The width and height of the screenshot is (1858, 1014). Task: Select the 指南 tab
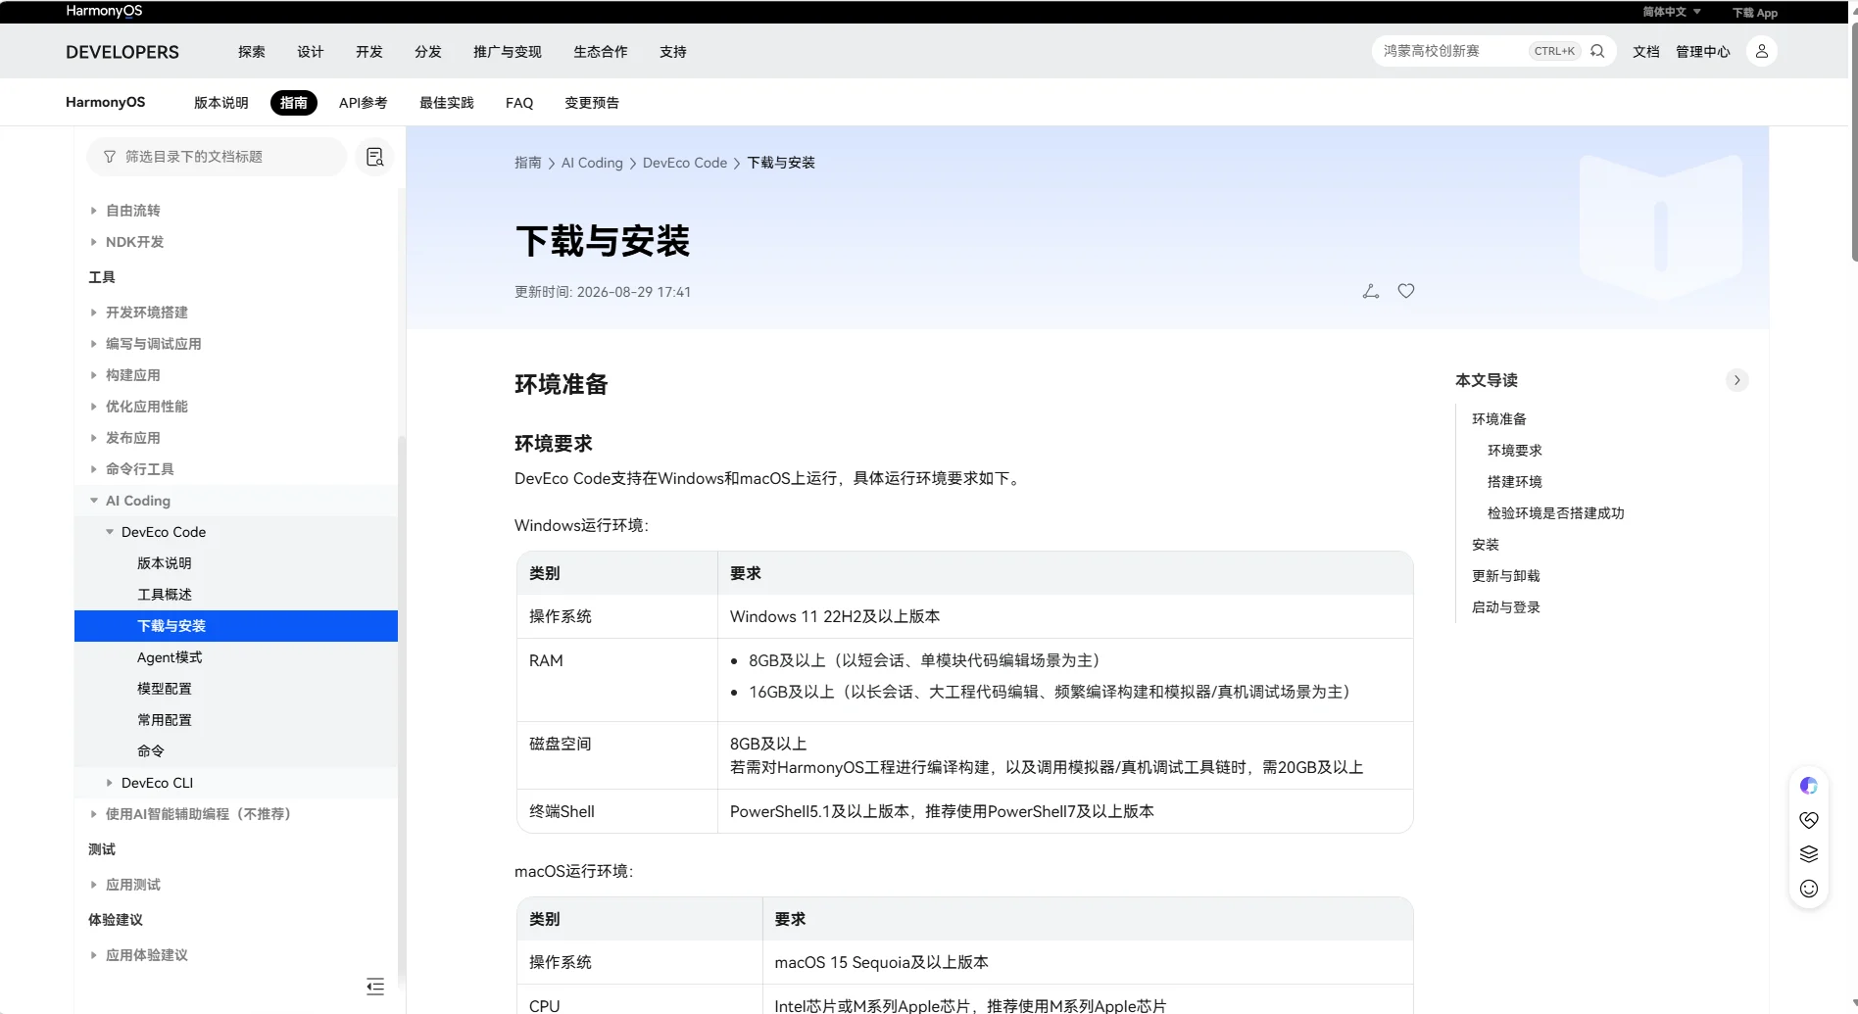tap(294, 103)
